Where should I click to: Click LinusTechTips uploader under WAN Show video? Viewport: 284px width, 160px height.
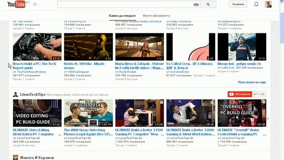pyautogui.click(x=77, y=138)
